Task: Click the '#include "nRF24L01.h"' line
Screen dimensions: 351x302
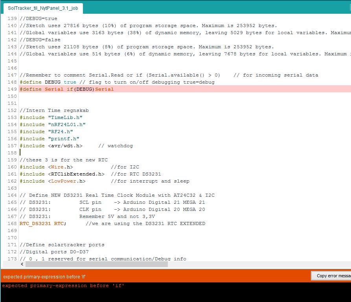Action: pyautogui.click(x=53, y=124)
